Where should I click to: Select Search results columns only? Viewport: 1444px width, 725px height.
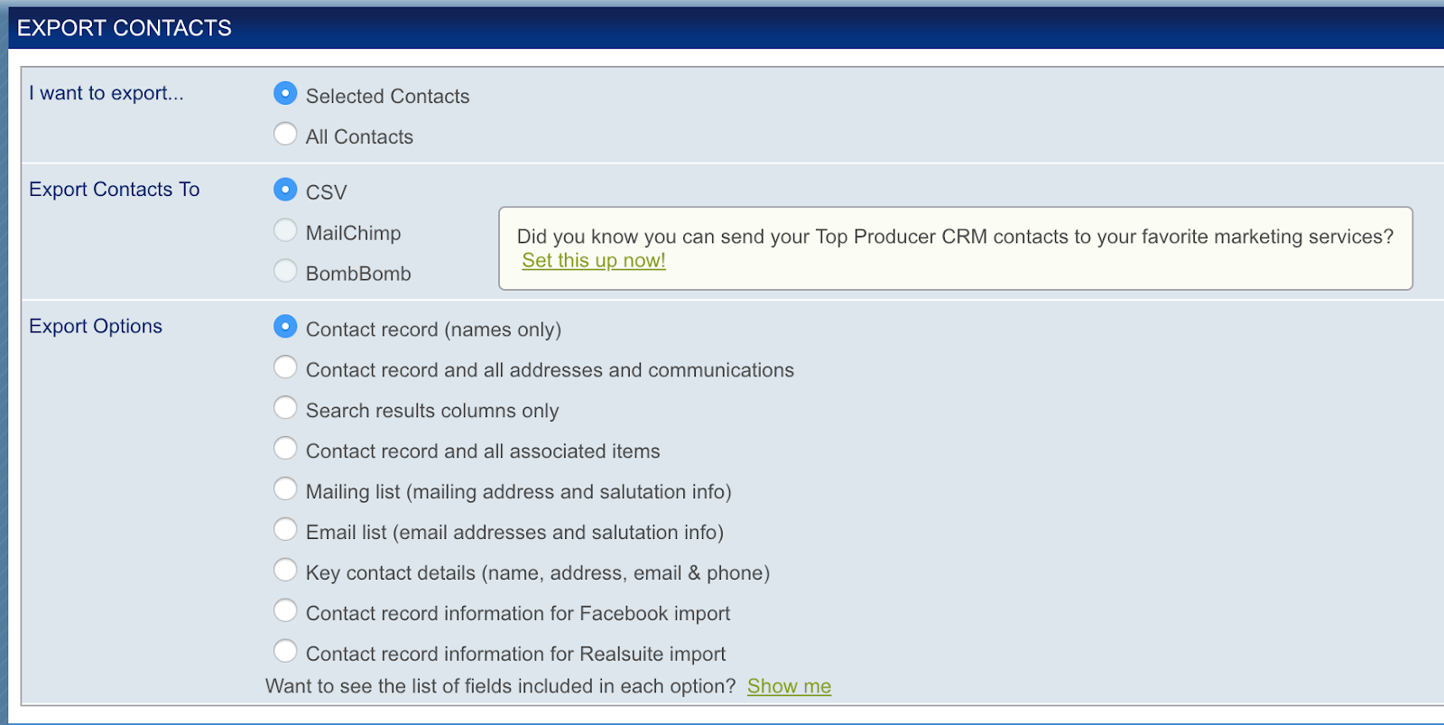point(285,407)
